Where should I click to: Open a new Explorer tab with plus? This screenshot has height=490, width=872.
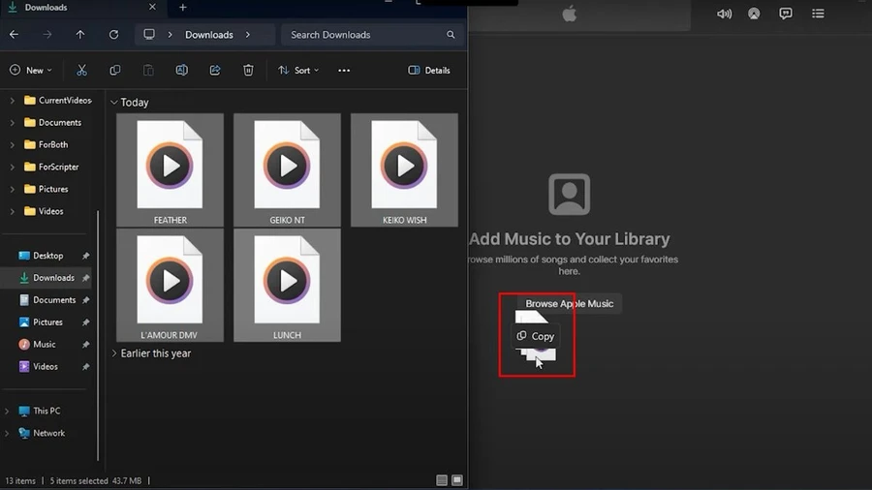pos(183,7)
